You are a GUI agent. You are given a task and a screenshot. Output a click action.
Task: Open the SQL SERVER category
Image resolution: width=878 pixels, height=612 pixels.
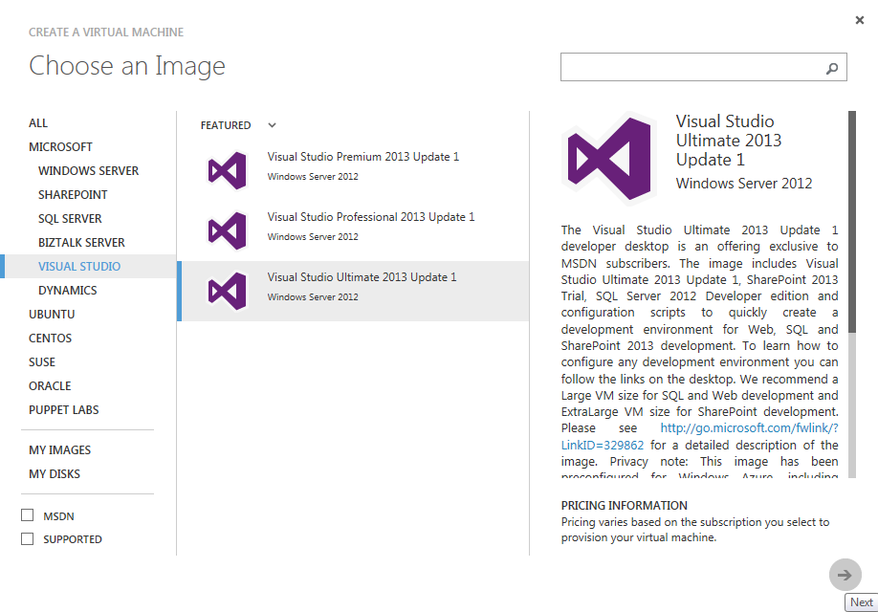70,219
